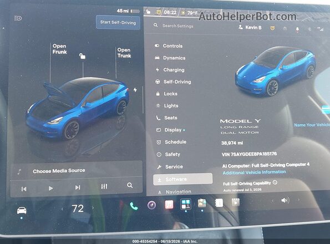Skip to previous track
Viewport: 330px width, 244px height.
point(24,189)
